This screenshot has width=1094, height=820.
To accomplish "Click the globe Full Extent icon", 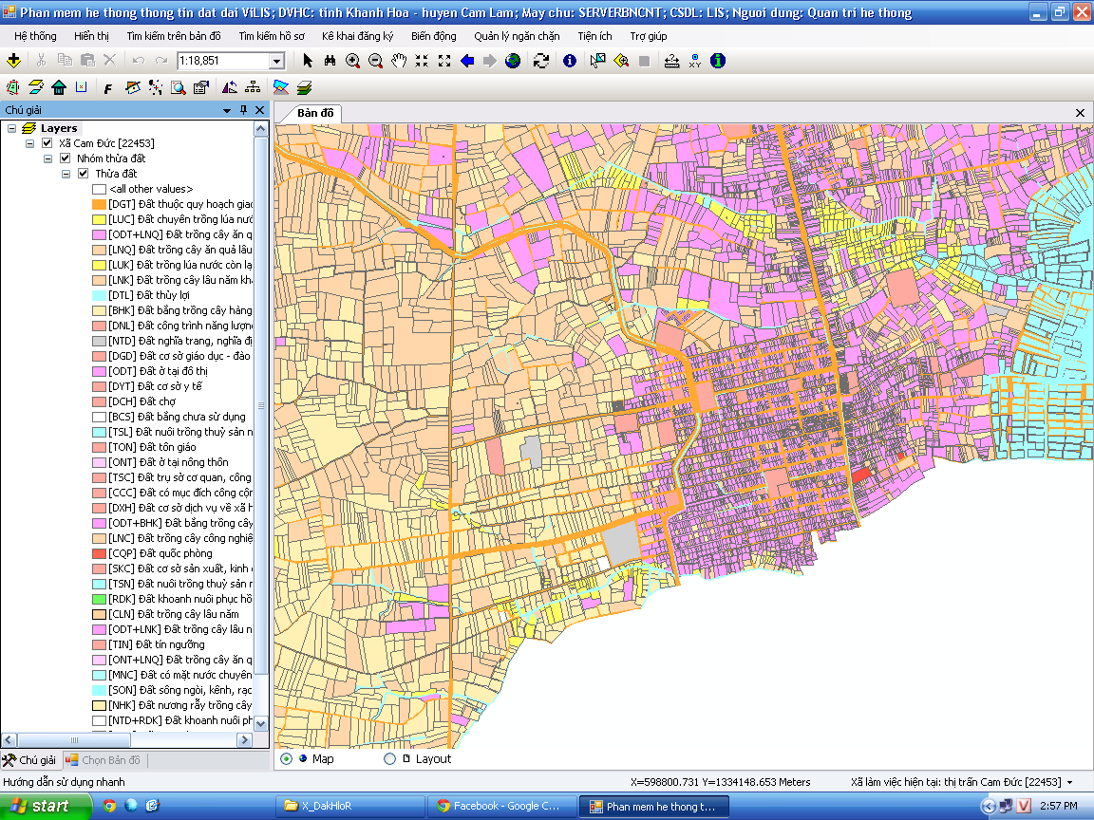I will click(x=513, y=61).
